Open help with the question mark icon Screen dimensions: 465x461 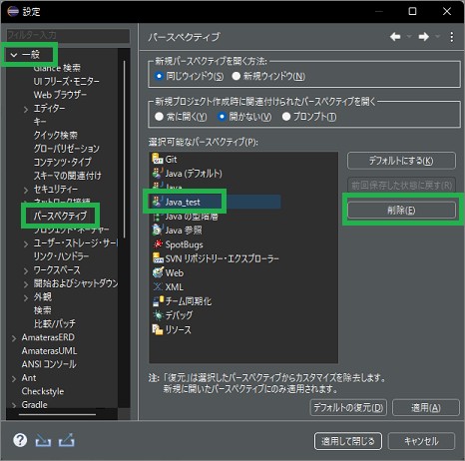[20, 440]
